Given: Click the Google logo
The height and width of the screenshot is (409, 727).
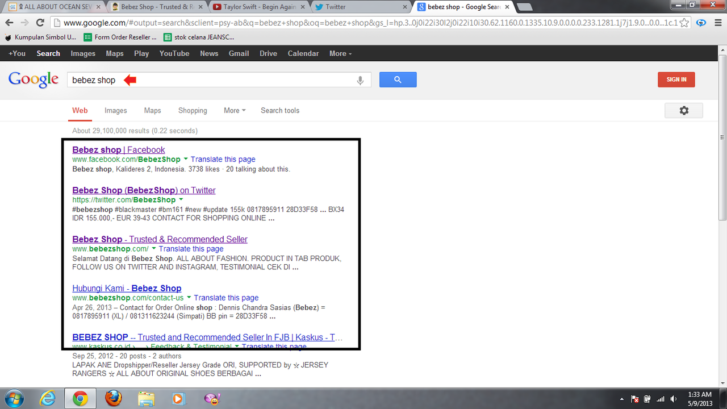Looking at the screenshot, I should tap(34, 80).
